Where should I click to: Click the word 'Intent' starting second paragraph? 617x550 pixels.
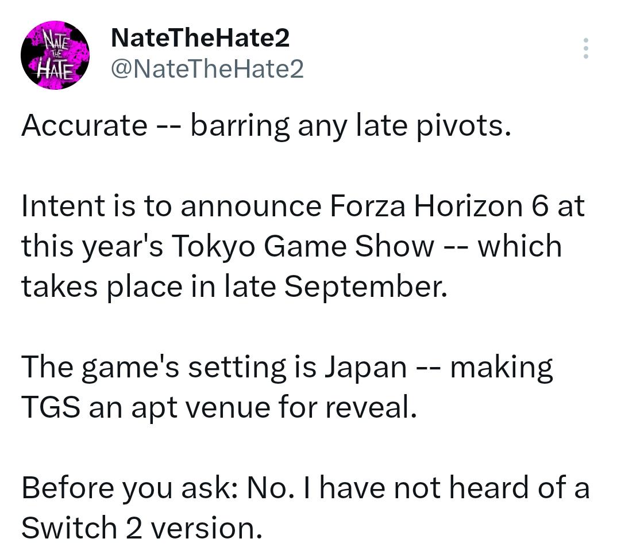click(63, 206)
